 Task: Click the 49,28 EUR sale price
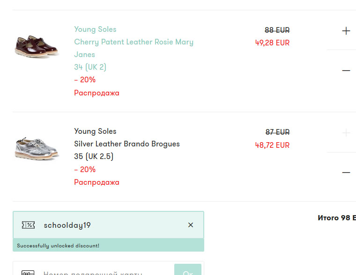pos(272,43)
